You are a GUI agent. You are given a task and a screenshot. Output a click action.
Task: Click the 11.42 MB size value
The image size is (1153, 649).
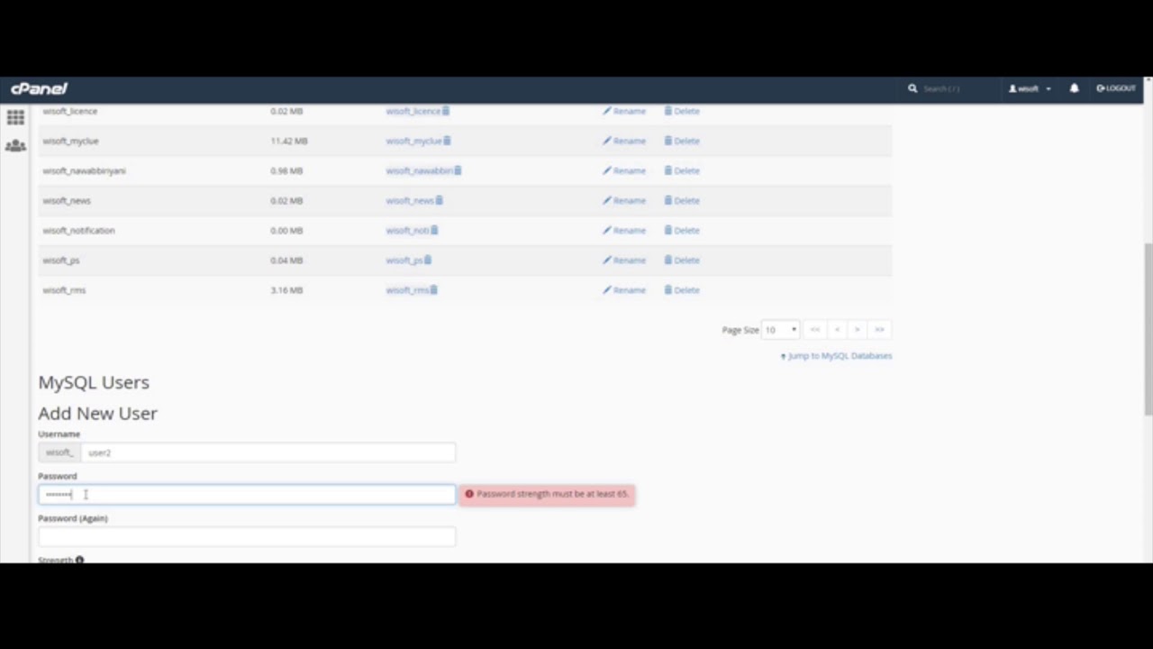[x=289, y=141]
